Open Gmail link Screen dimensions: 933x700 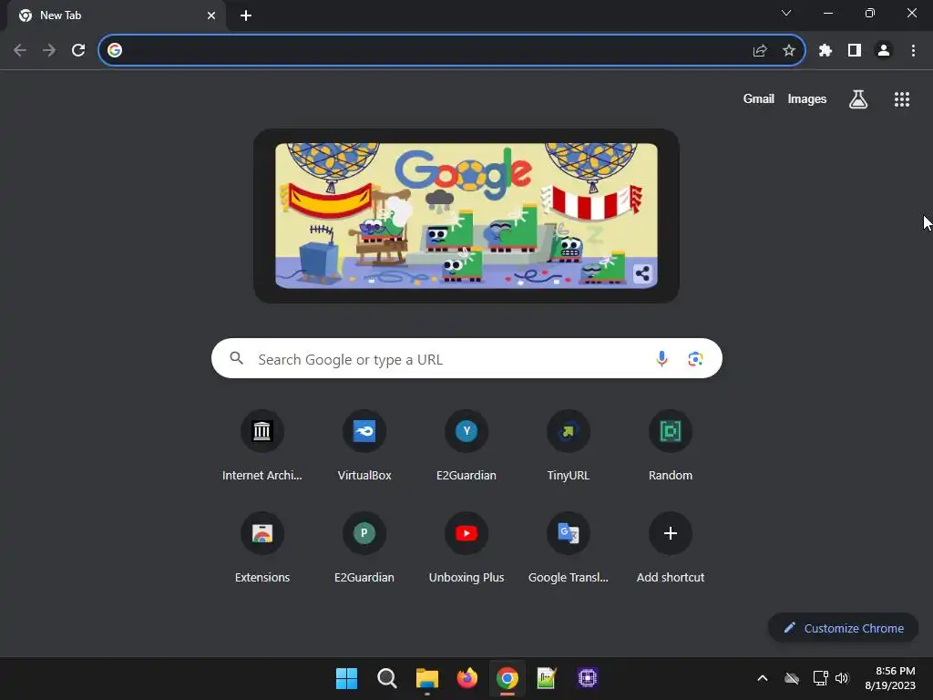coord(759,99)
